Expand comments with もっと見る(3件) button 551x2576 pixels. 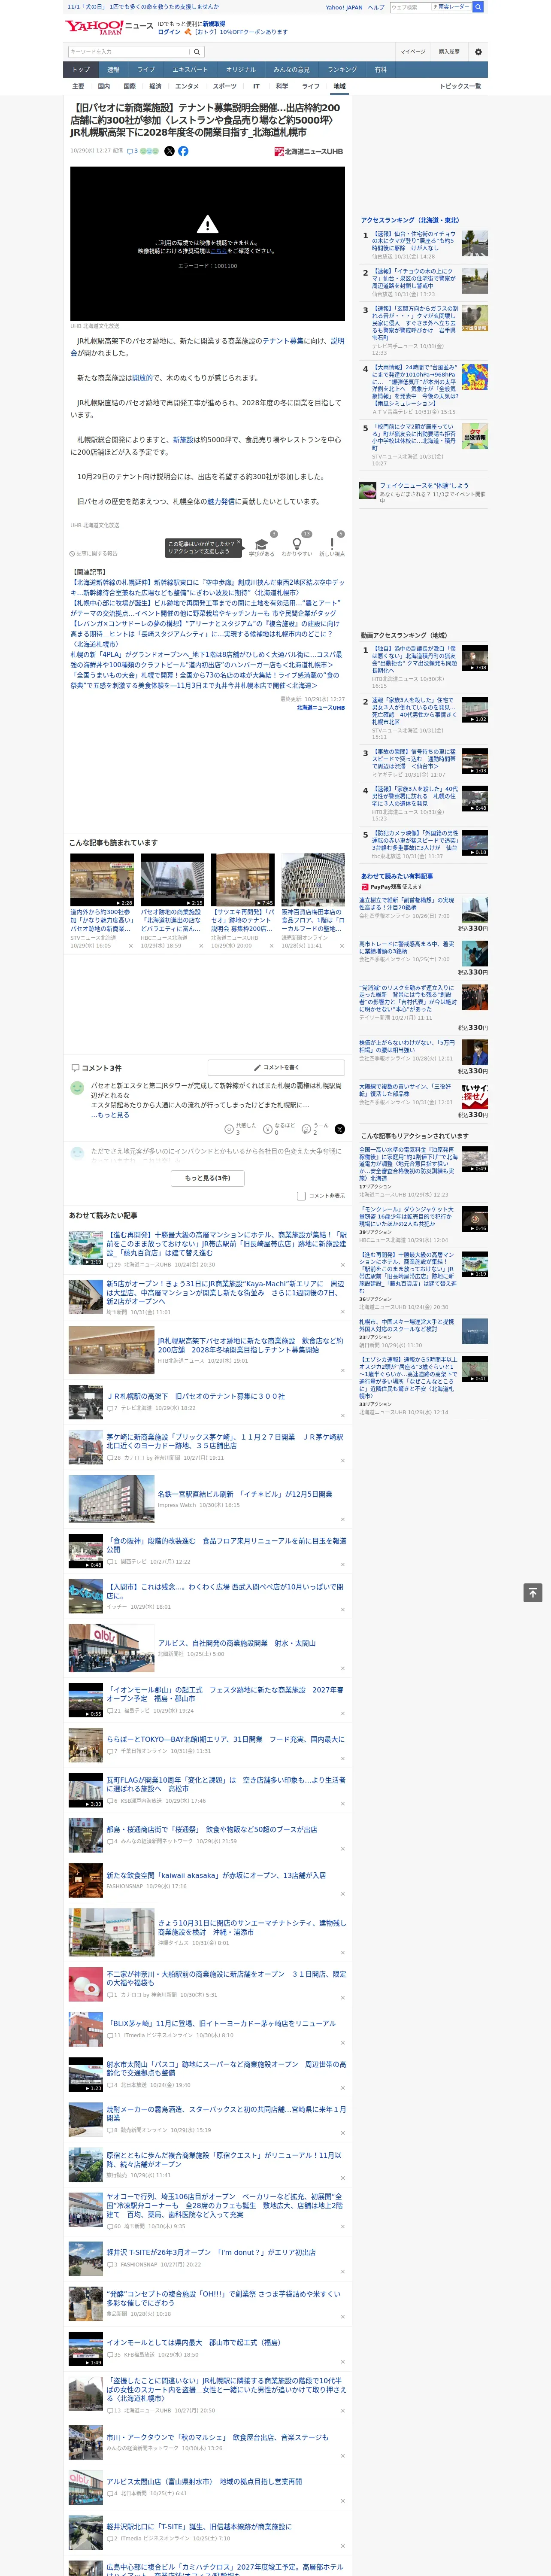coord(208,1178)
